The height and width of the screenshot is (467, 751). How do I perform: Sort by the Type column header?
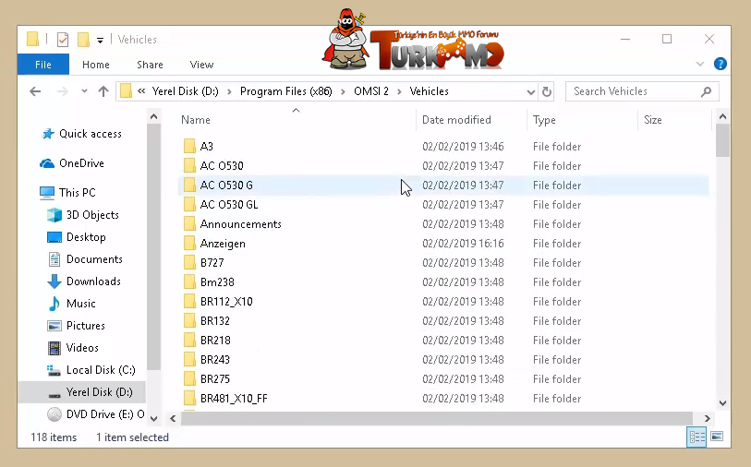click(x=544, y=120)
